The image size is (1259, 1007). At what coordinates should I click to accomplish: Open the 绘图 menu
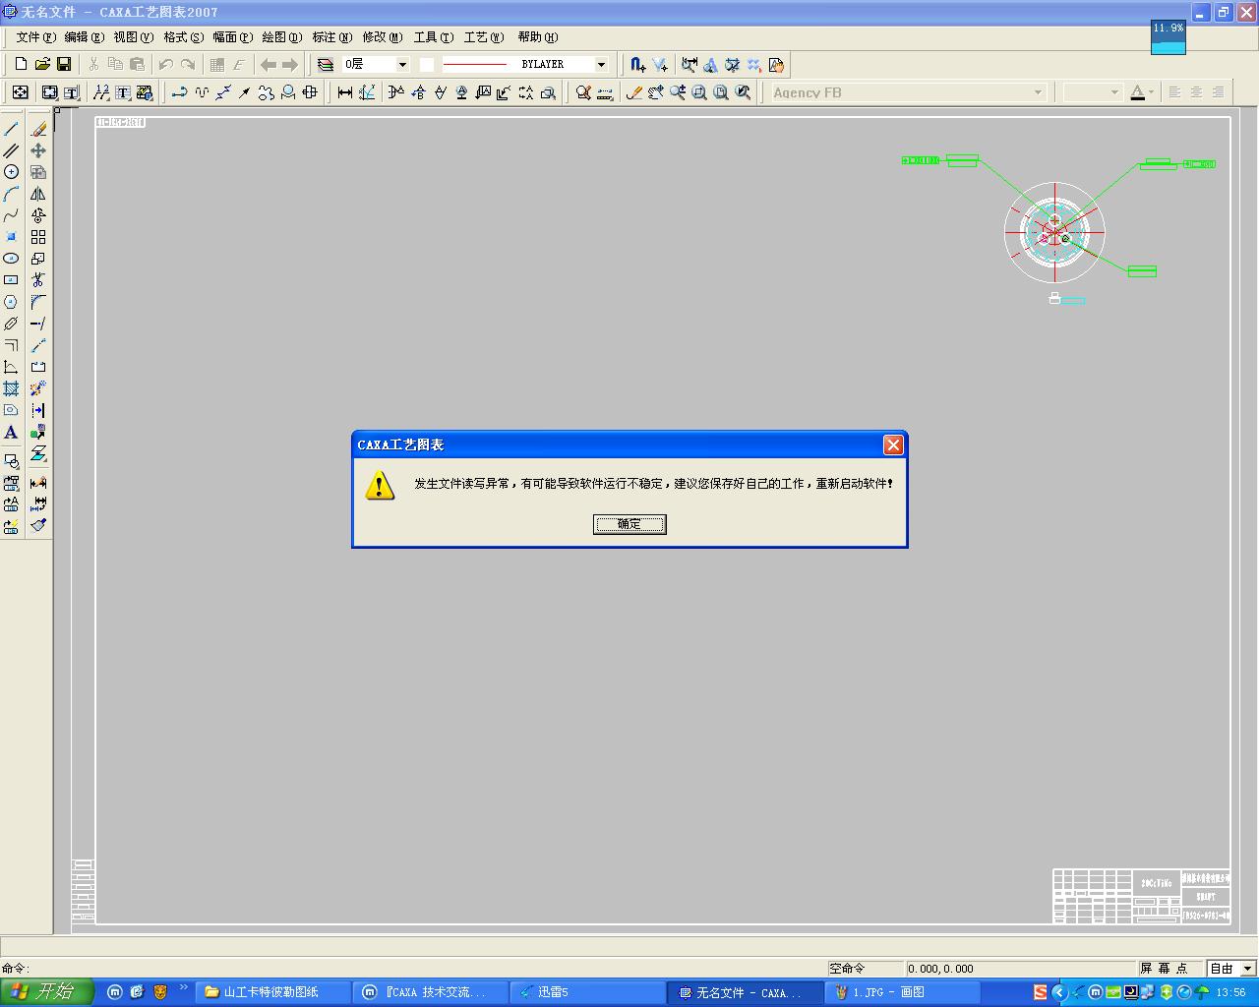coord(281,37)
